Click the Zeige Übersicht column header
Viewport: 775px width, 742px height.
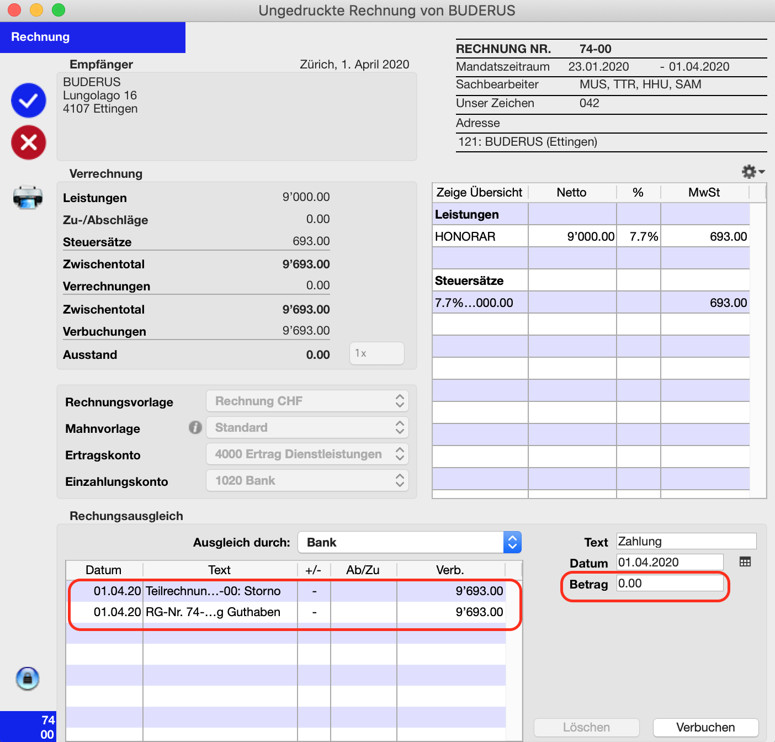[480, 192]
